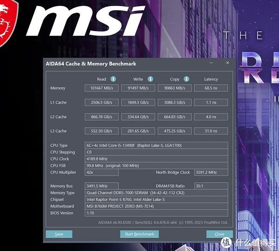Minimize the AIDA64 benchmark window
This screenshot has height=251, width=279.
click(x=211, y=63)
